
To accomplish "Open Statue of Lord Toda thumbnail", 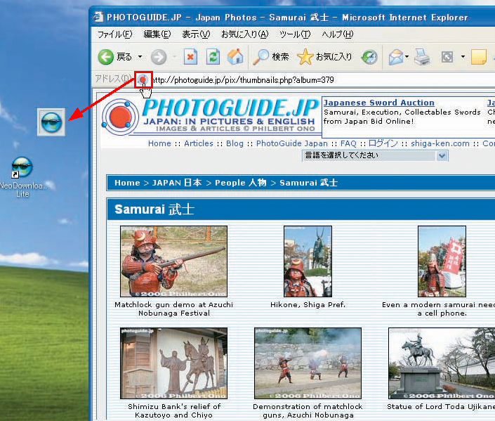I will [x=442, y=363].
